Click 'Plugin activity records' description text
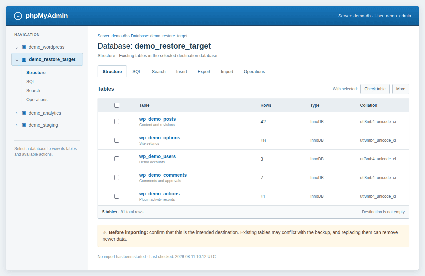 [x=157, y=199]
